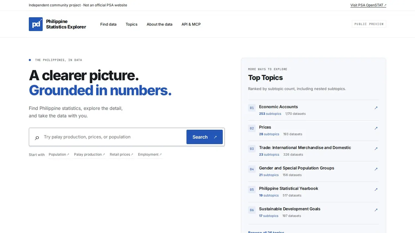Image resolution: width=415 pixels, height=233 pixels.
Task: Click the 1,170 datasets text
Action: [295, 114]
